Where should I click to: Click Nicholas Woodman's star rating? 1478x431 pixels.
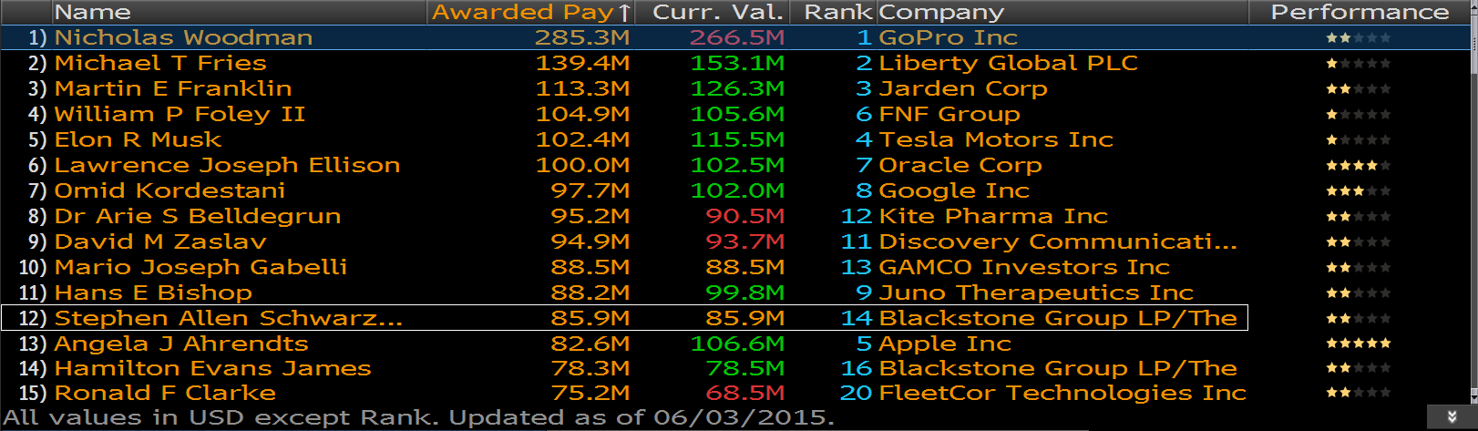point(1359,37)
